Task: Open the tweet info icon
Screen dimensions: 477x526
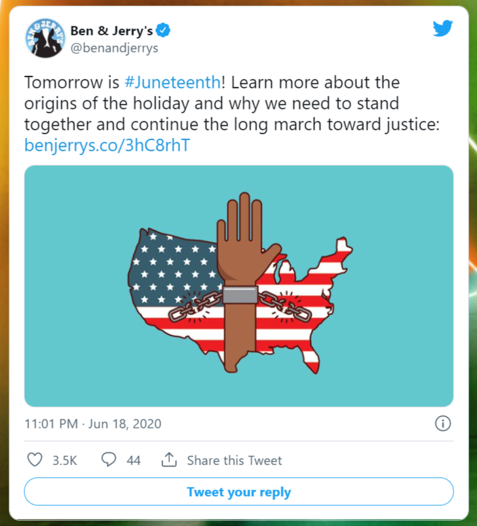Action: [444, 424]
